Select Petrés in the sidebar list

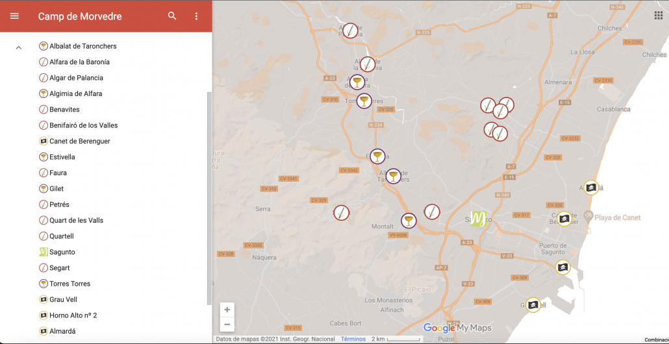tap(59, 204)
